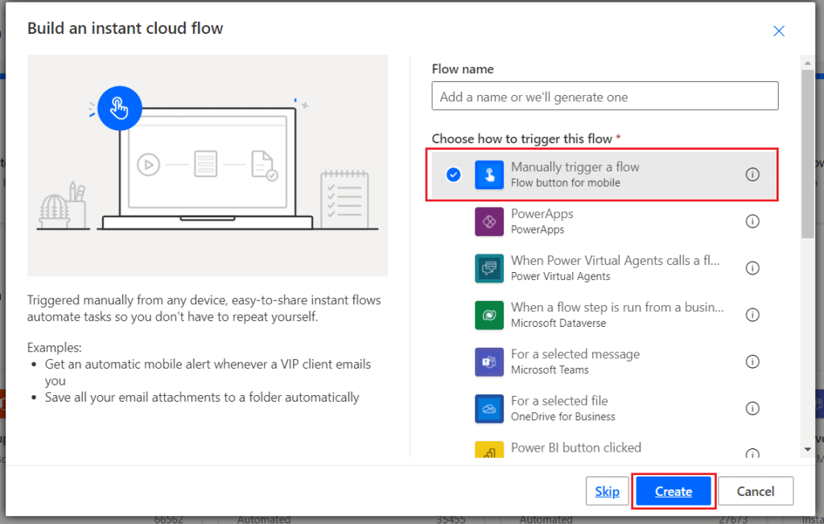The image size is (824, 524).
Task: Click the Create button
Action: click(674, 491)
